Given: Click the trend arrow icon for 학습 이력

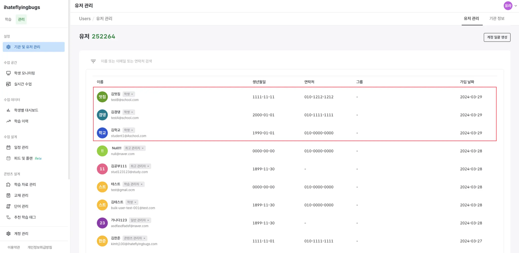Looking at the screenshot, I should pos(8,121).
